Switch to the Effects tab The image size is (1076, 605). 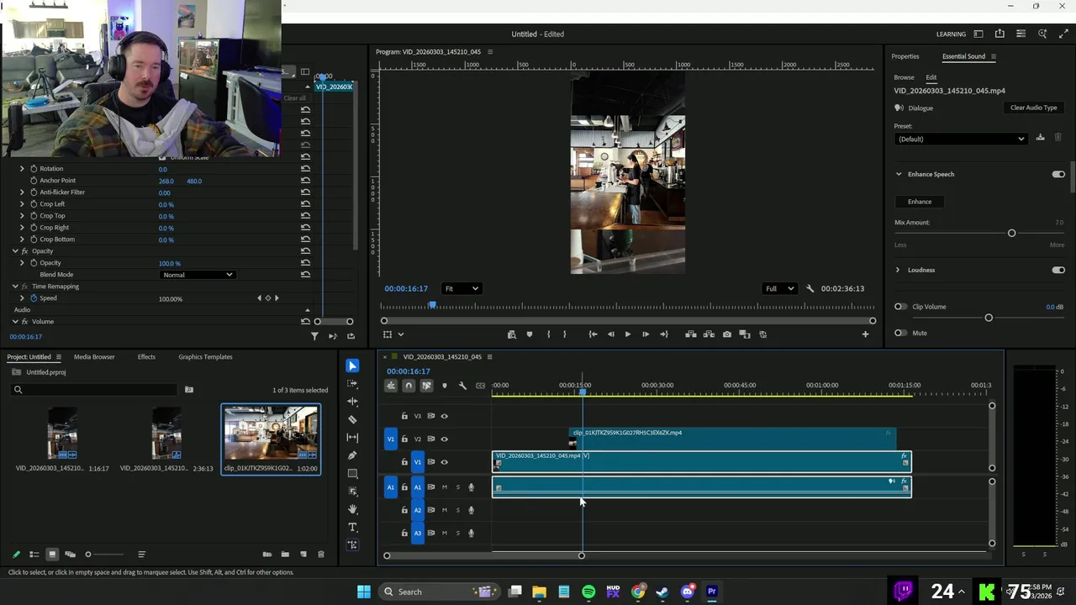pos(146,357)
